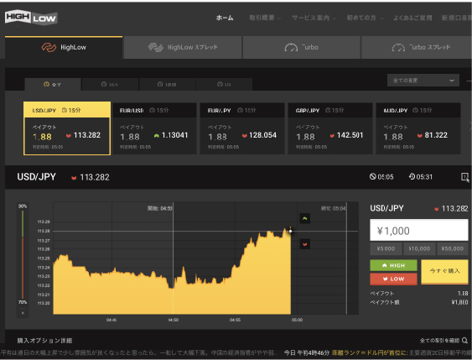
Task: Click the news ticker at the bottom
Action: coord(236,352)
